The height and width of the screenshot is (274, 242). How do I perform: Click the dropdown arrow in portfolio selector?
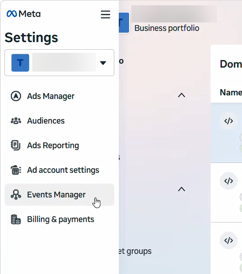103,63
